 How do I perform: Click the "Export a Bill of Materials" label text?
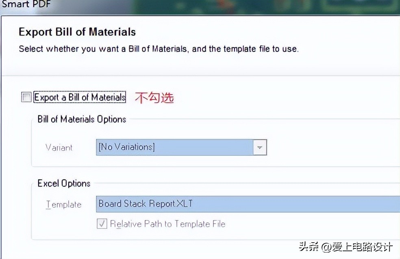[x=80, y=97]
